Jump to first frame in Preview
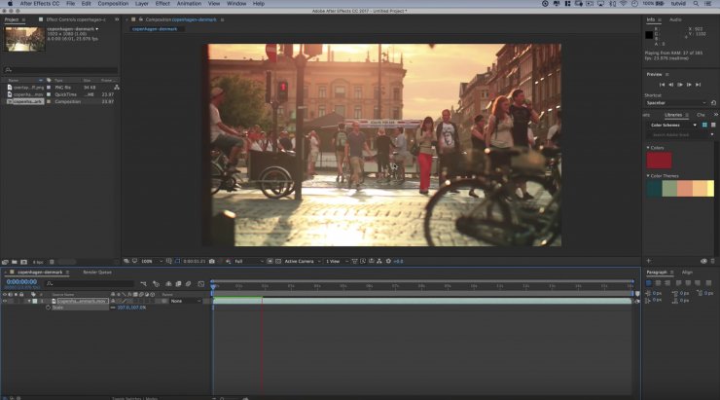720x400 pixels. pos(662,85)
